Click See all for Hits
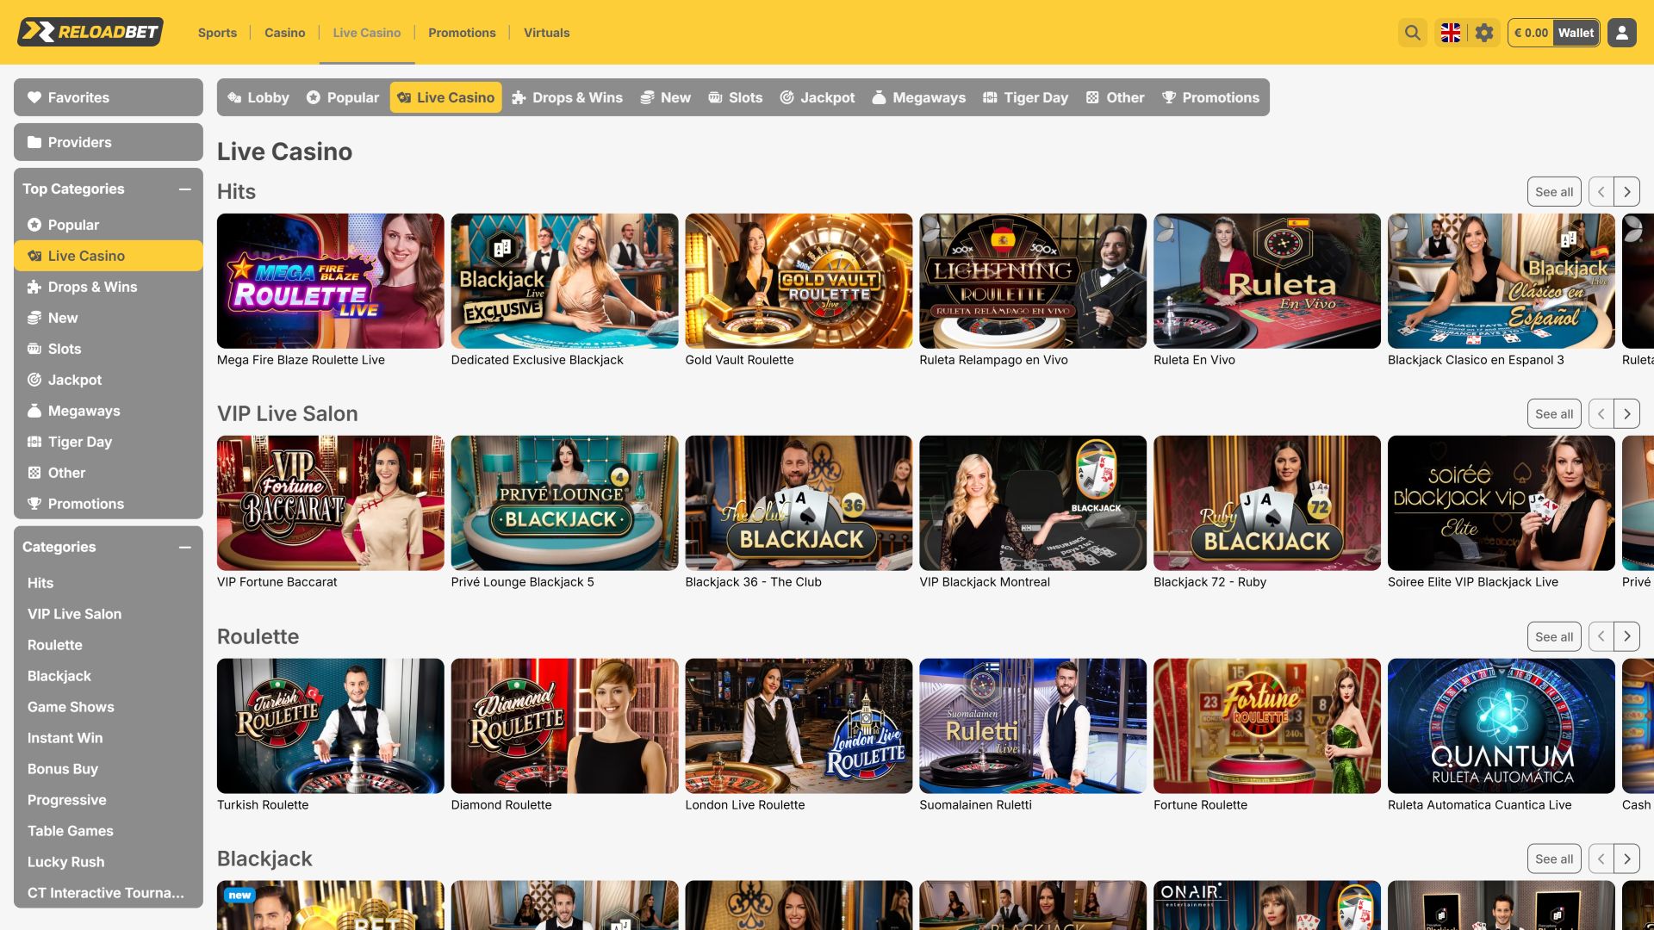The height and width of the screenshot is (930, 1654). (1554, 192)
